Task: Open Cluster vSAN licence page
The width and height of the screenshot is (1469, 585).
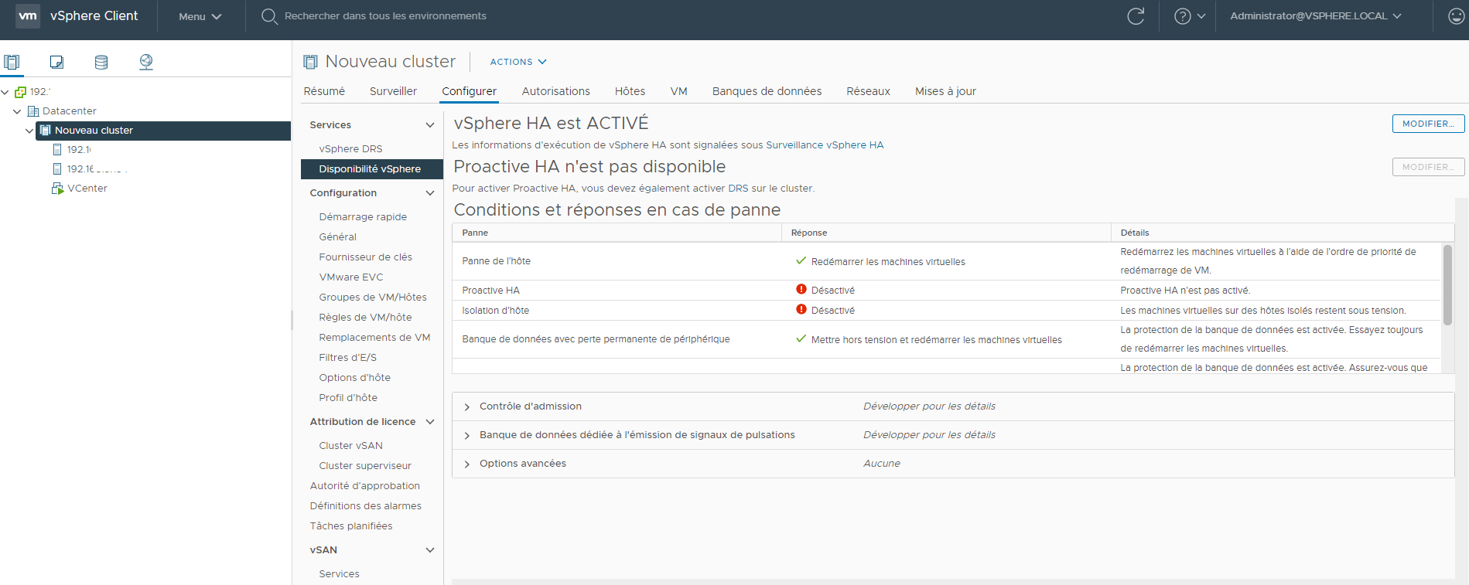Action: pos(350,446)
